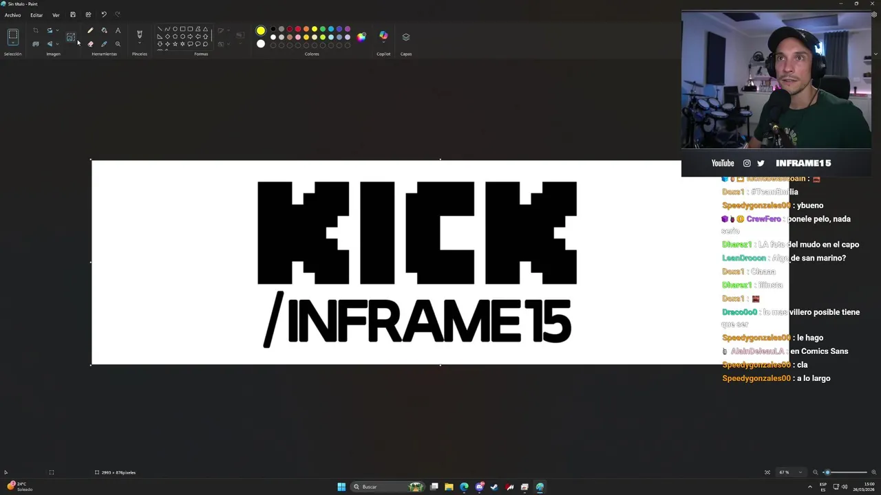This screenshot has width=881, height=495.
Task: Choose the Oval shape
Action: click(x=175, y=29)
